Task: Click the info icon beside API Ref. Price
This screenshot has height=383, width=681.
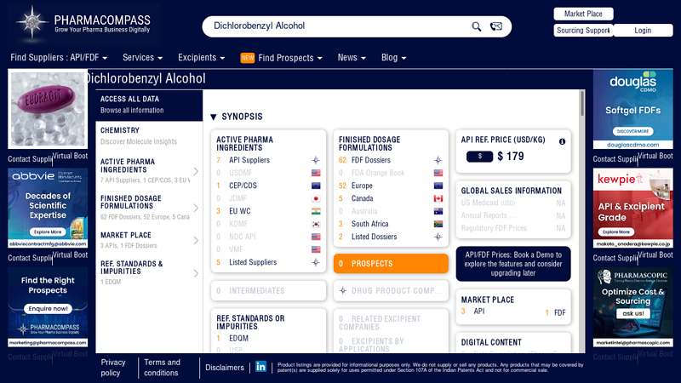Action: pyautogui.click(x=562, y=141)
